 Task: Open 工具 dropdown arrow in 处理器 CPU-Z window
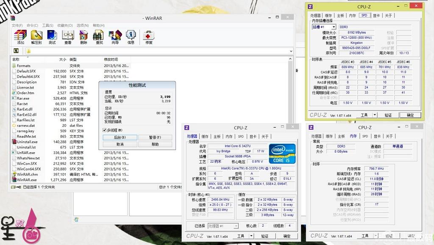point(251,236)
